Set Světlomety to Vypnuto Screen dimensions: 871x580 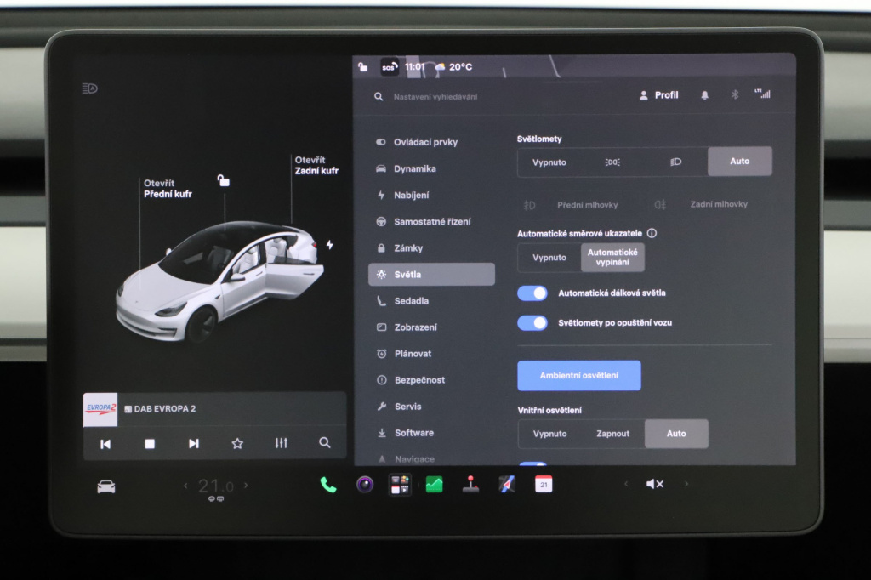coord(549,162)
